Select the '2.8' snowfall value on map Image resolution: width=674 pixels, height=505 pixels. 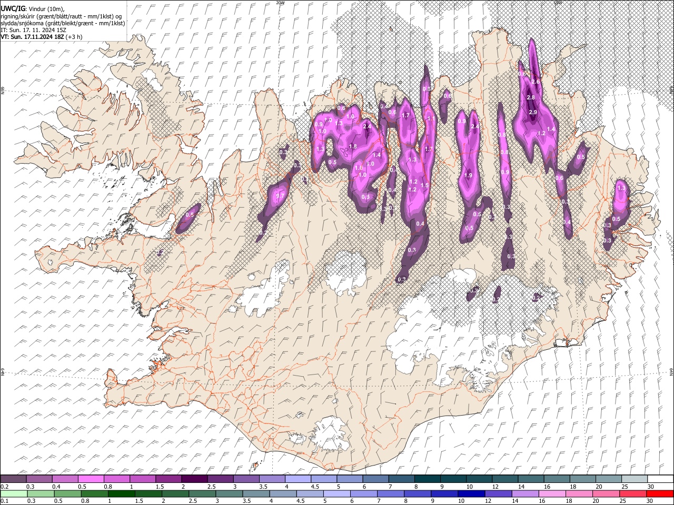531,97
